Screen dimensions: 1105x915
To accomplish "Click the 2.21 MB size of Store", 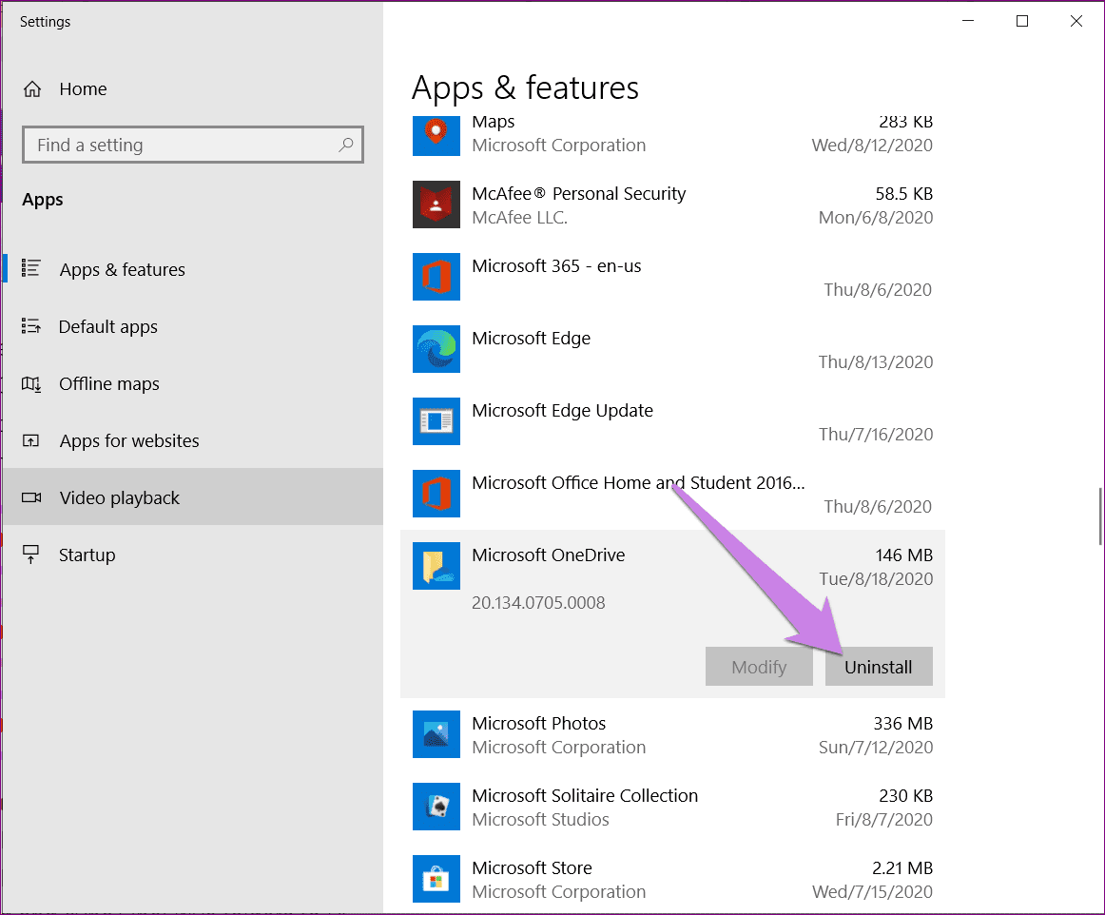I will click(902, 867).
